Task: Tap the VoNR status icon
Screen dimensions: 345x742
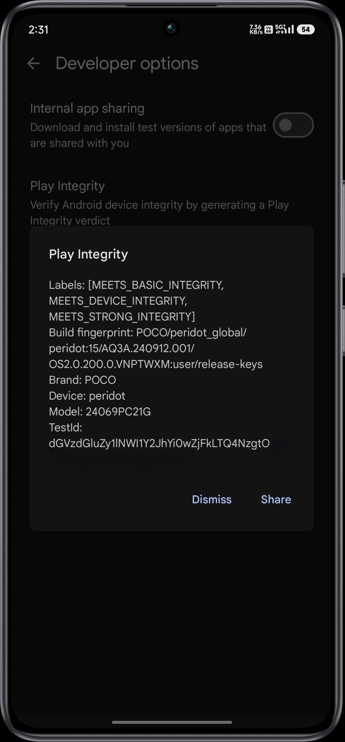Action: [269, 29]
